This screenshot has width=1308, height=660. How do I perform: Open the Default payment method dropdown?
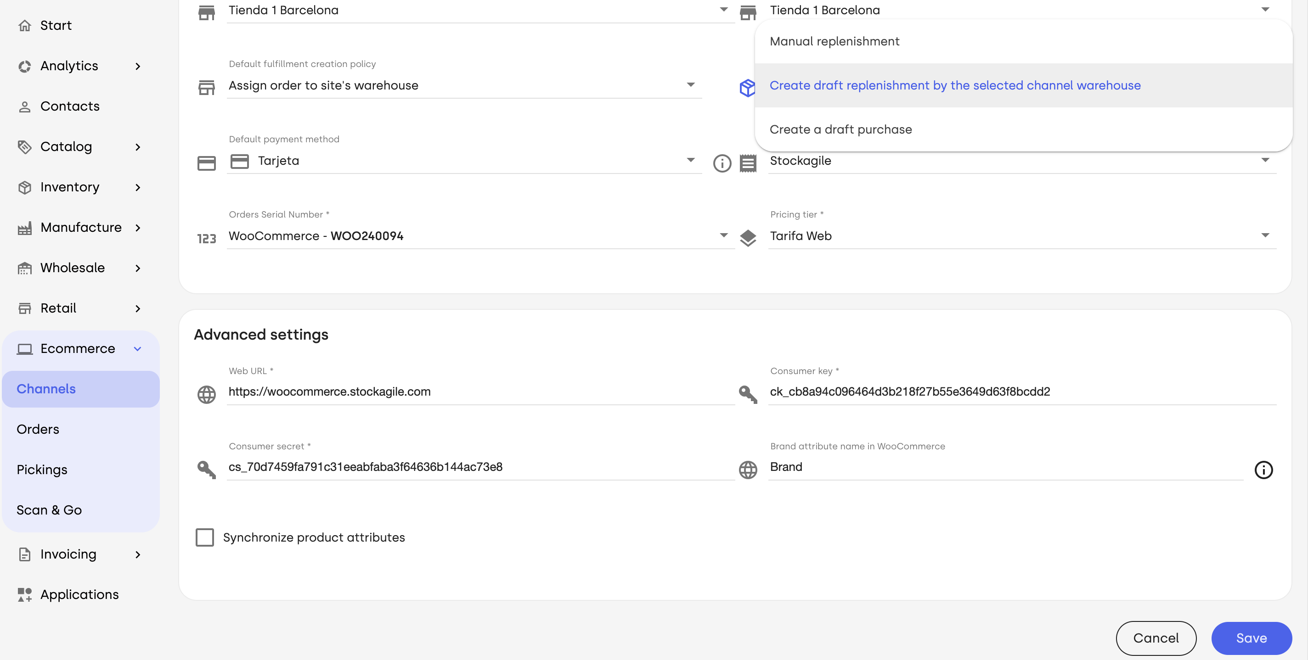point(464,161)
